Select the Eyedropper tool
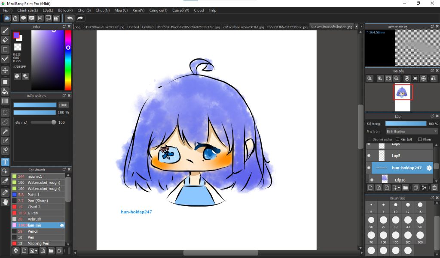Viewport: 440px width, 258px height. [x=5, y=192]
